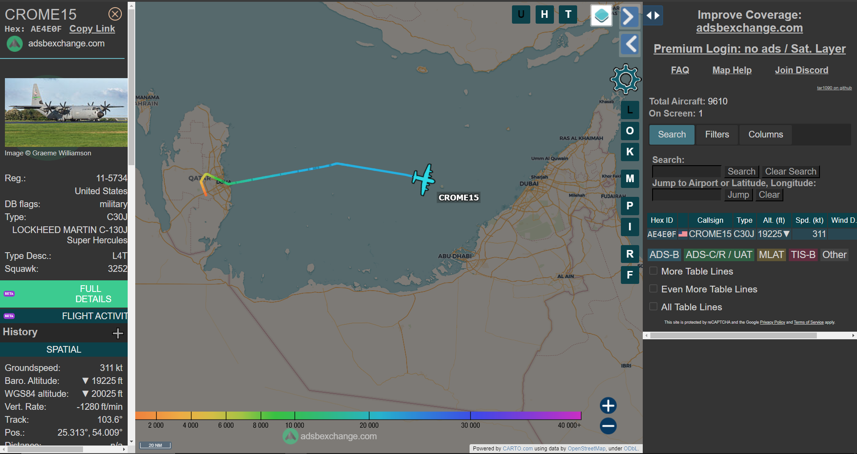857x454 pixels.
Task: Open the Map Help link
Action: click(732, 70)
